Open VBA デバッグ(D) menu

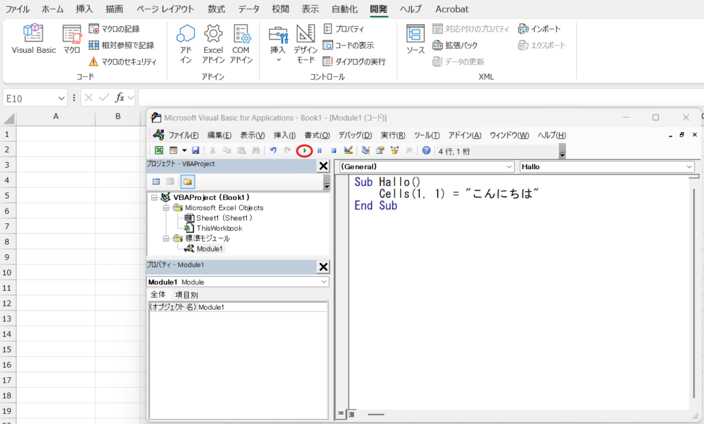pos(355,135)
